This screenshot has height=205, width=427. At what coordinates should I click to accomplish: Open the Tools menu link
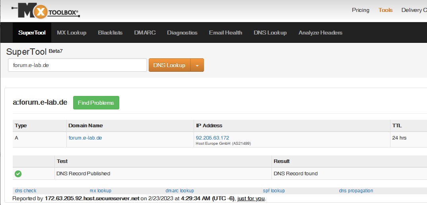(x=386, y=10)
